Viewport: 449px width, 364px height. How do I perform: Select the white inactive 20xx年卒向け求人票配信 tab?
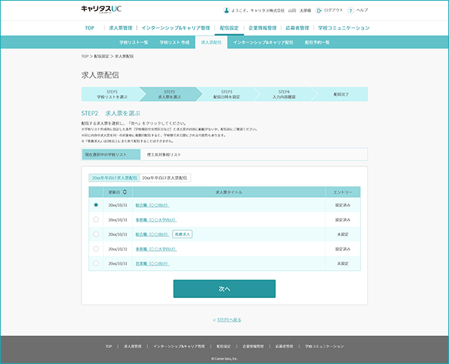tap(165, 177)
